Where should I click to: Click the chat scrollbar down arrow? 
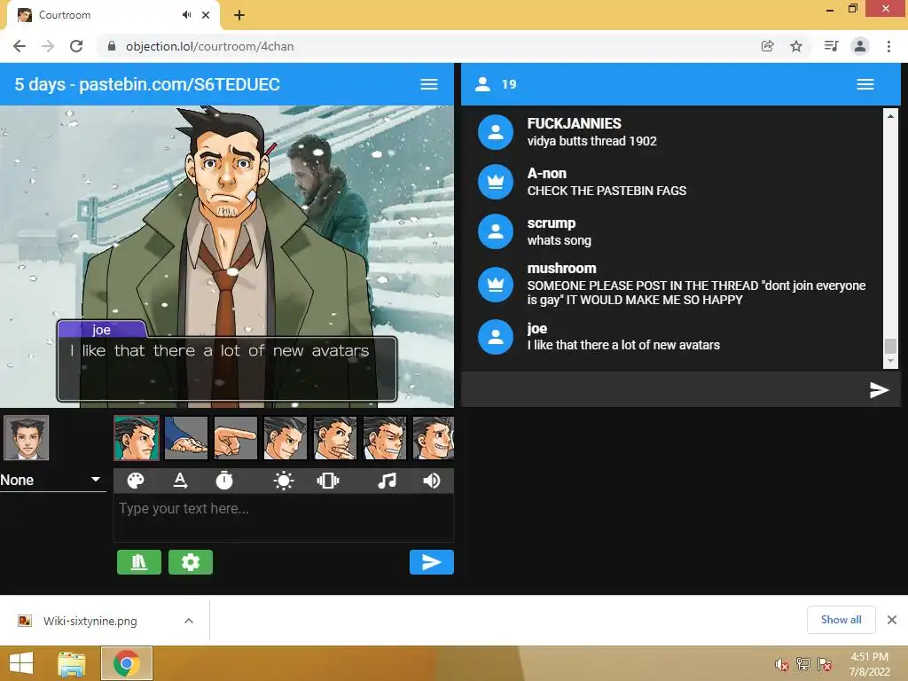coord(890,362)
